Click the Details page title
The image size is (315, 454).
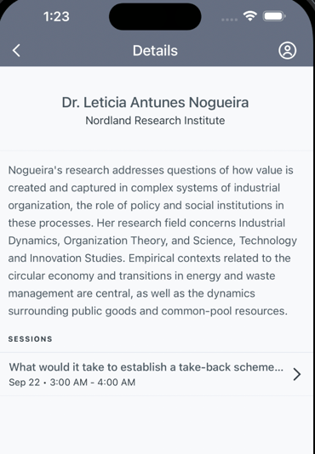tap(155, 51)
